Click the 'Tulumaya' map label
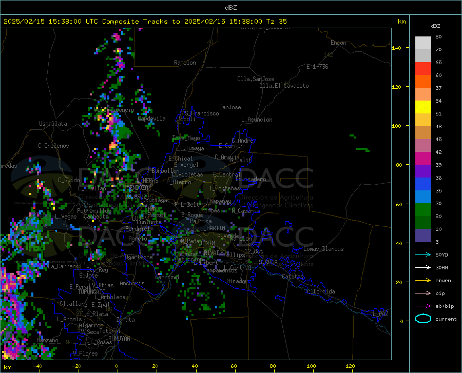 coord(192,148)
